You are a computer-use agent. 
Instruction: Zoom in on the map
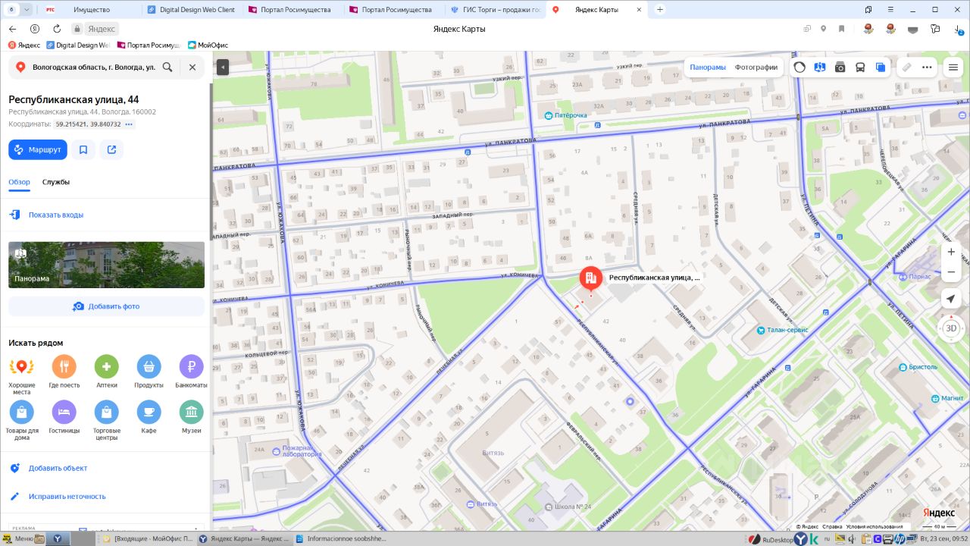point(951,252)
